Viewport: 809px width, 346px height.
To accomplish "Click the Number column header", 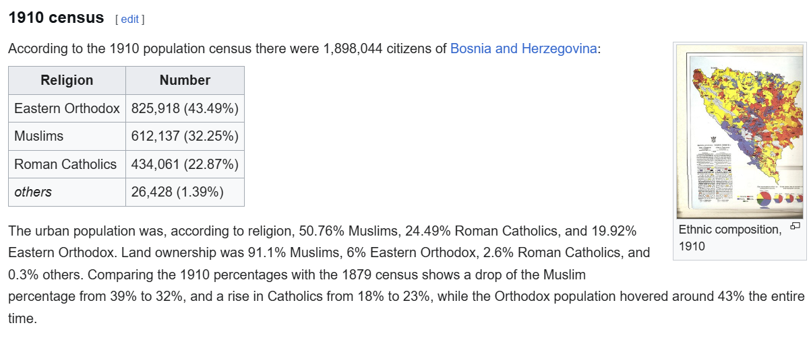I will (x=185, y=80).
